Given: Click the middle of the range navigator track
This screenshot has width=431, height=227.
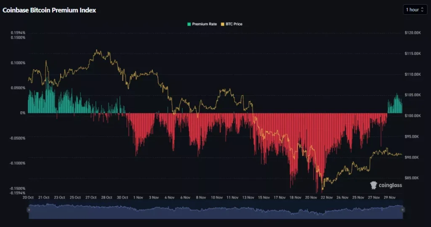Looking at the screenshot, I should pos(215,211).
